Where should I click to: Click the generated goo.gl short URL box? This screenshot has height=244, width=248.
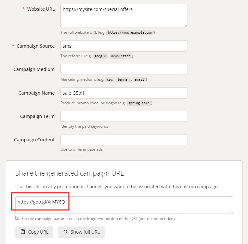124,205
